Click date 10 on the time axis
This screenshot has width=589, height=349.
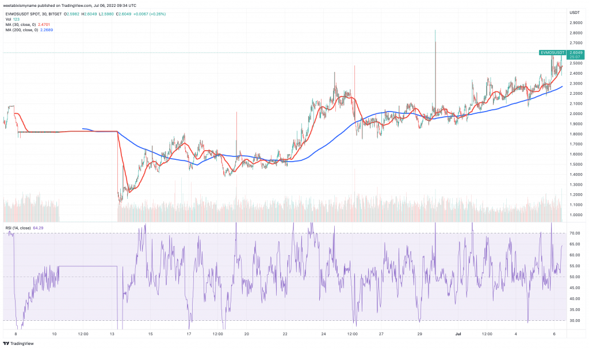(x=55, y=333)
